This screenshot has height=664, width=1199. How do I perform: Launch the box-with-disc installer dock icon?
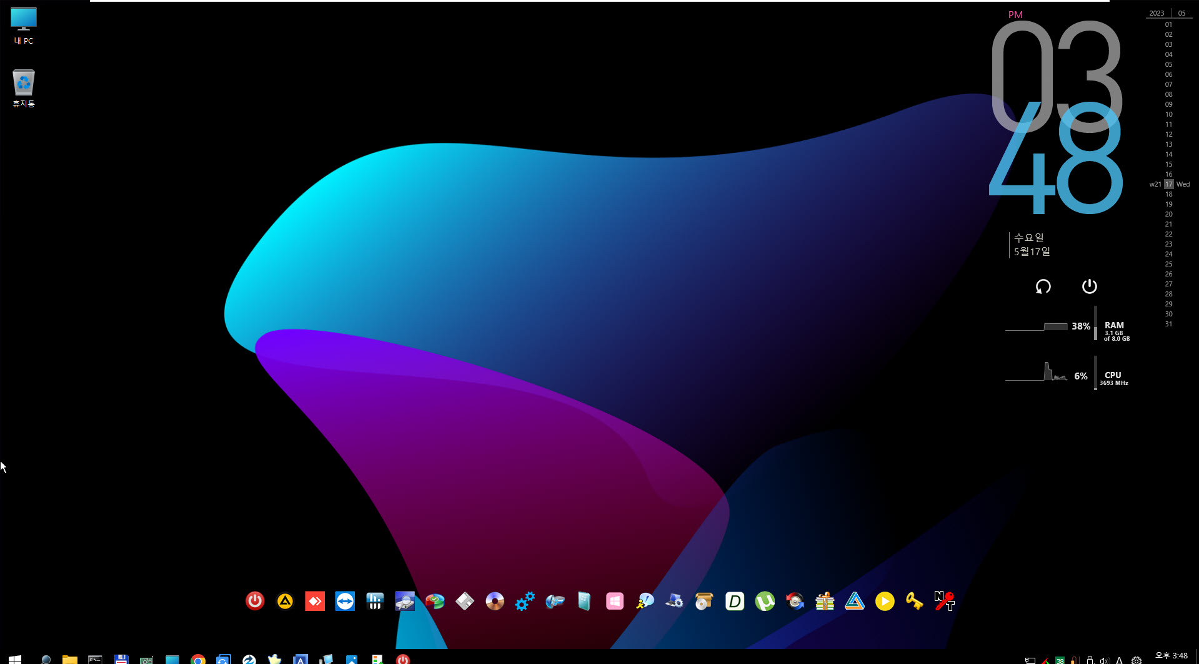tap(705, 601)
